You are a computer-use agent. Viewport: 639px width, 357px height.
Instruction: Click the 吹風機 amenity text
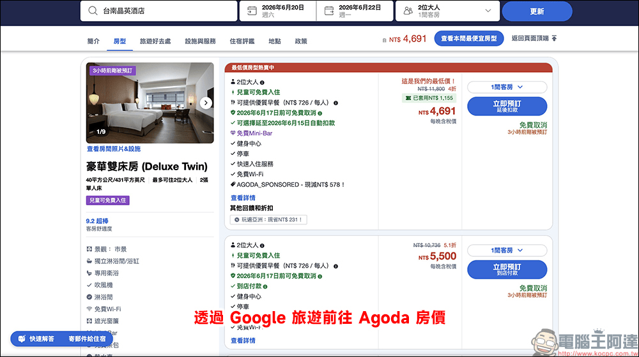(x=104, y=285)
